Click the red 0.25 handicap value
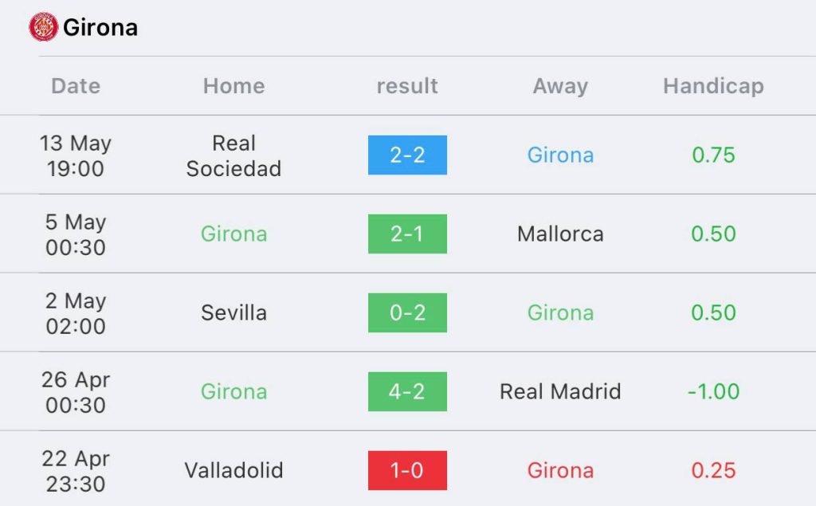The height and width of the screenshot is (506, 816). 713,471
